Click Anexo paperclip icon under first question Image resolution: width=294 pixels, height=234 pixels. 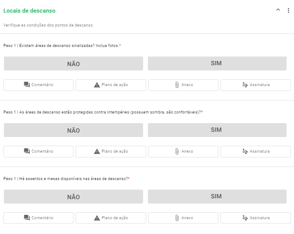click(x=177, y=85)
